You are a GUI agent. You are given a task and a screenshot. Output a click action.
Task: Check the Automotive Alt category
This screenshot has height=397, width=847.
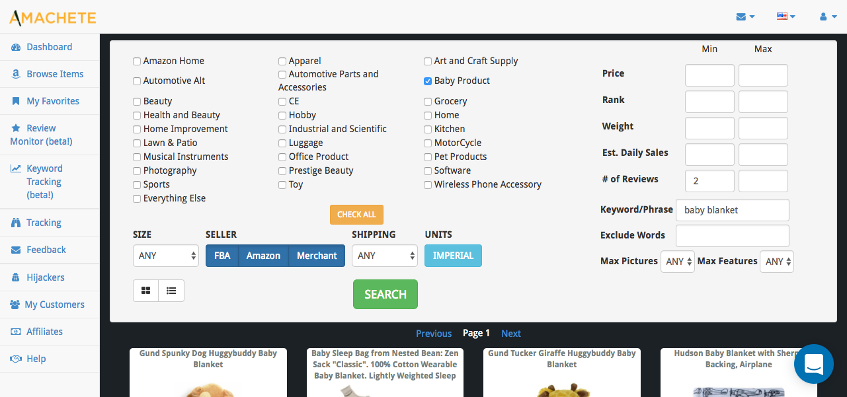click(137, 81)
